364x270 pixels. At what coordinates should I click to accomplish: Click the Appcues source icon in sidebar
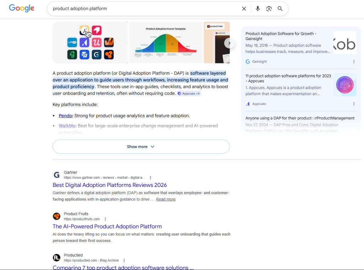point(248,104)
